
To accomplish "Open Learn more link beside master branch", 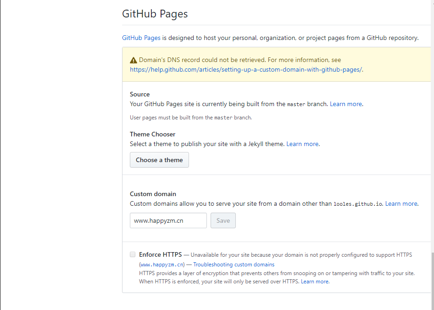I will (x=346, y=104).
